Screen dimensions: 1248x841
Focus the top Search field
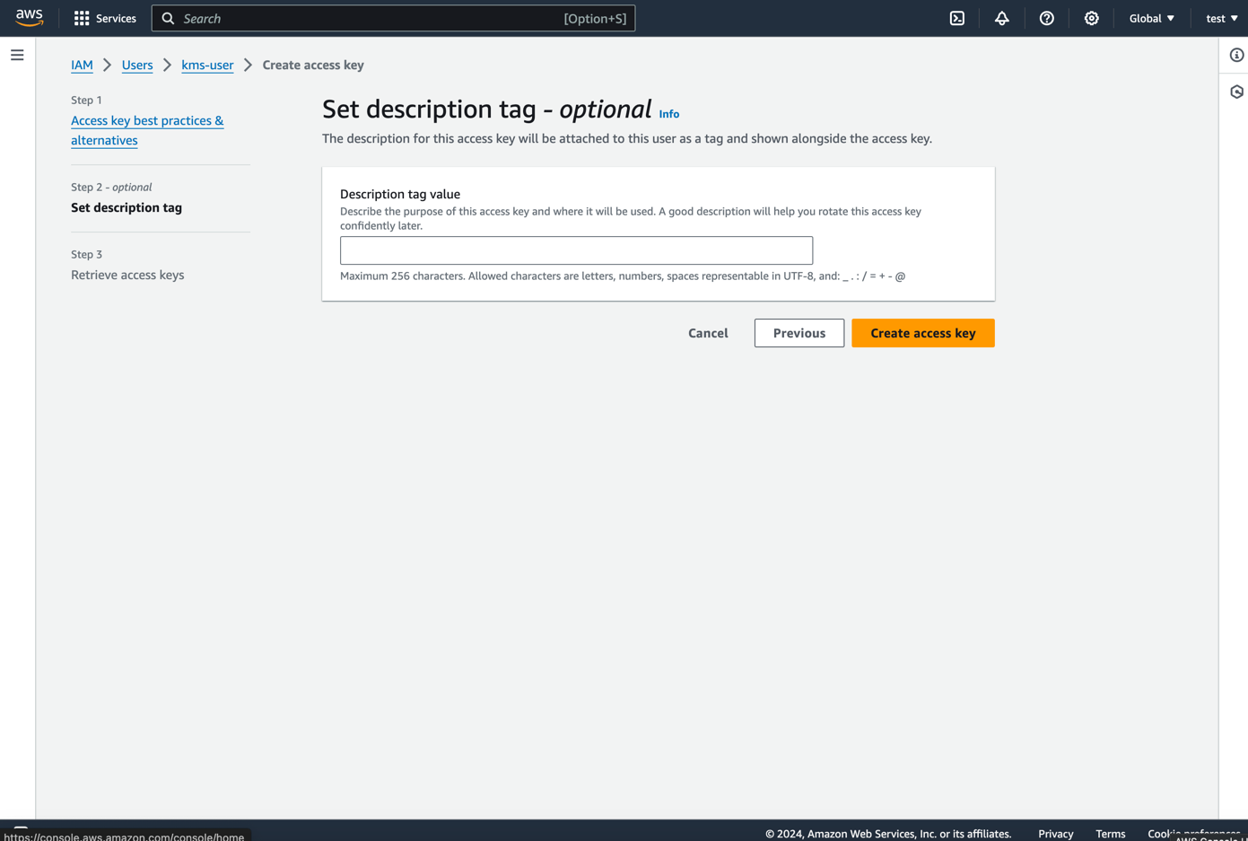pyautogui.click(x=393, y=18)
